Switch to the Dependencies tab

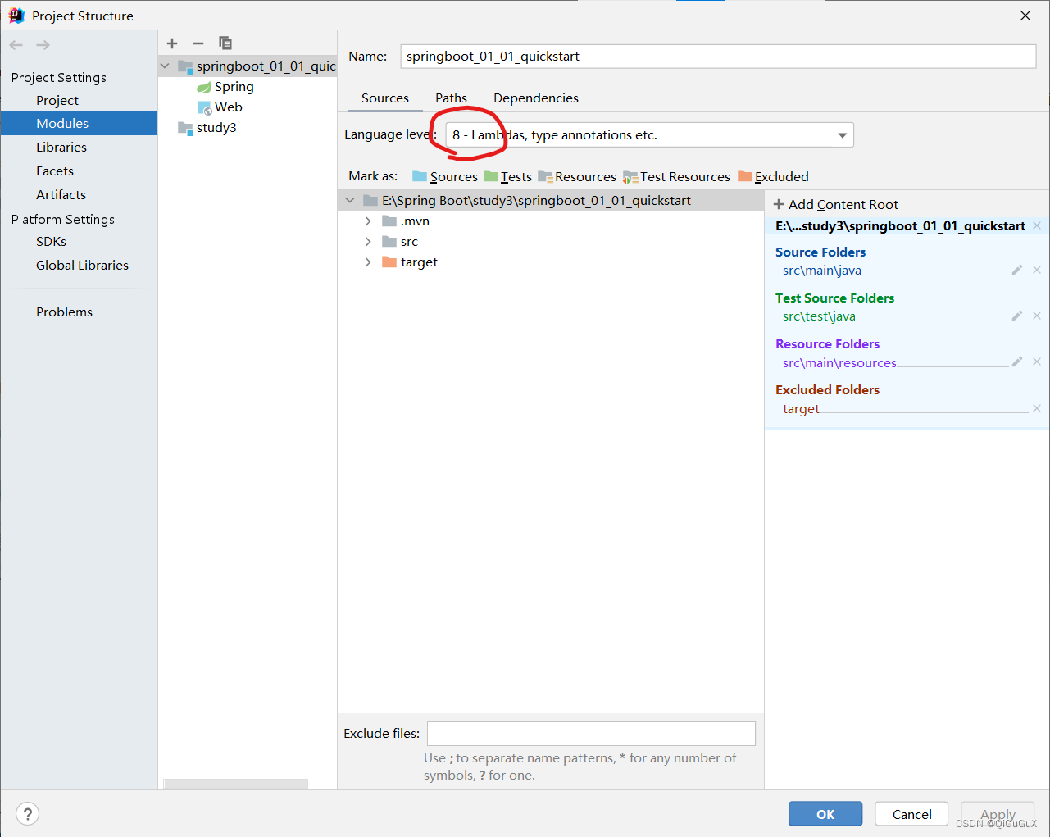(535, 98)
